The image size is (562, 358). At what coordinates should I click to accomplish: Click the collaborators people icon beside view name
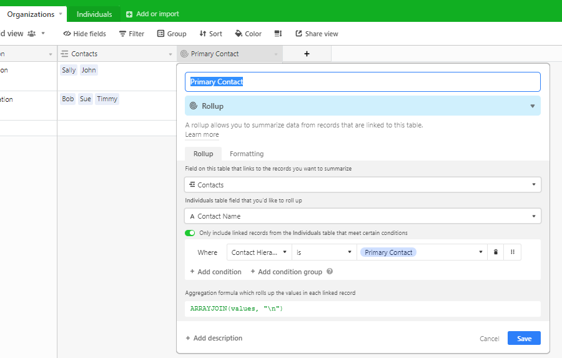(x=32, y=34)
